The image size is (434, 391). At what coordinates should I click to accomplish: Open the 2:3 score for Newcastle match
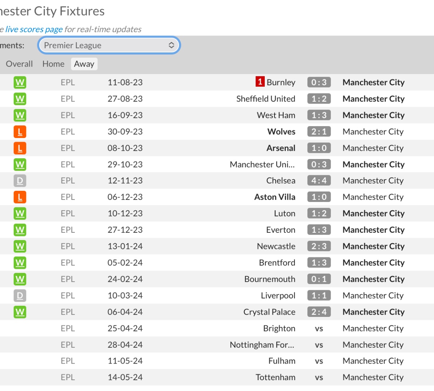319,246
